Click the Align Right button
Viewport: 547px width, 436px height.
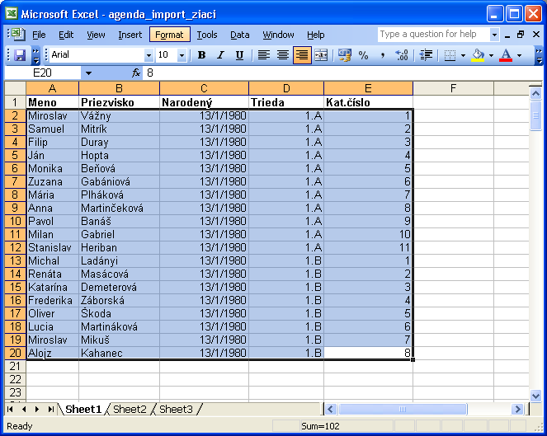tap(302, 55)
